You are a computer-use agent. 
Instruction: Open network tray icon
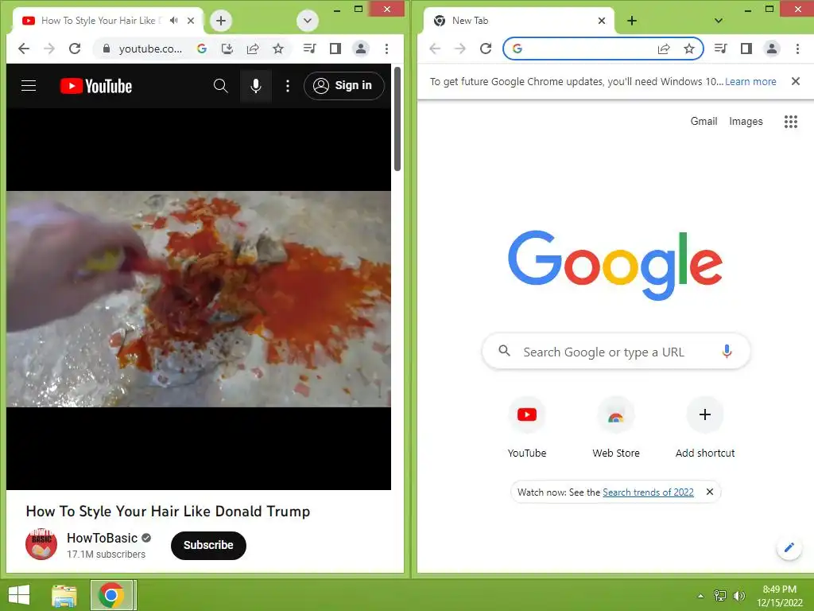pos(720,596)
